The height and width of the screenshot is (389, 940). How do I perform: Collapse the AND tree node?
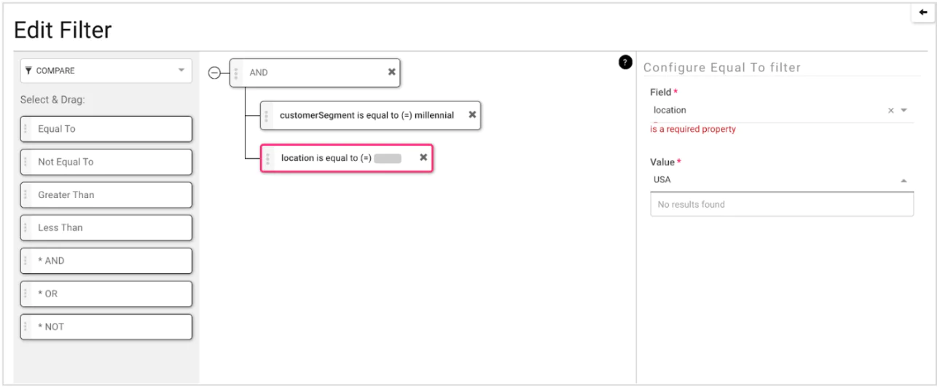pos(214,73)
